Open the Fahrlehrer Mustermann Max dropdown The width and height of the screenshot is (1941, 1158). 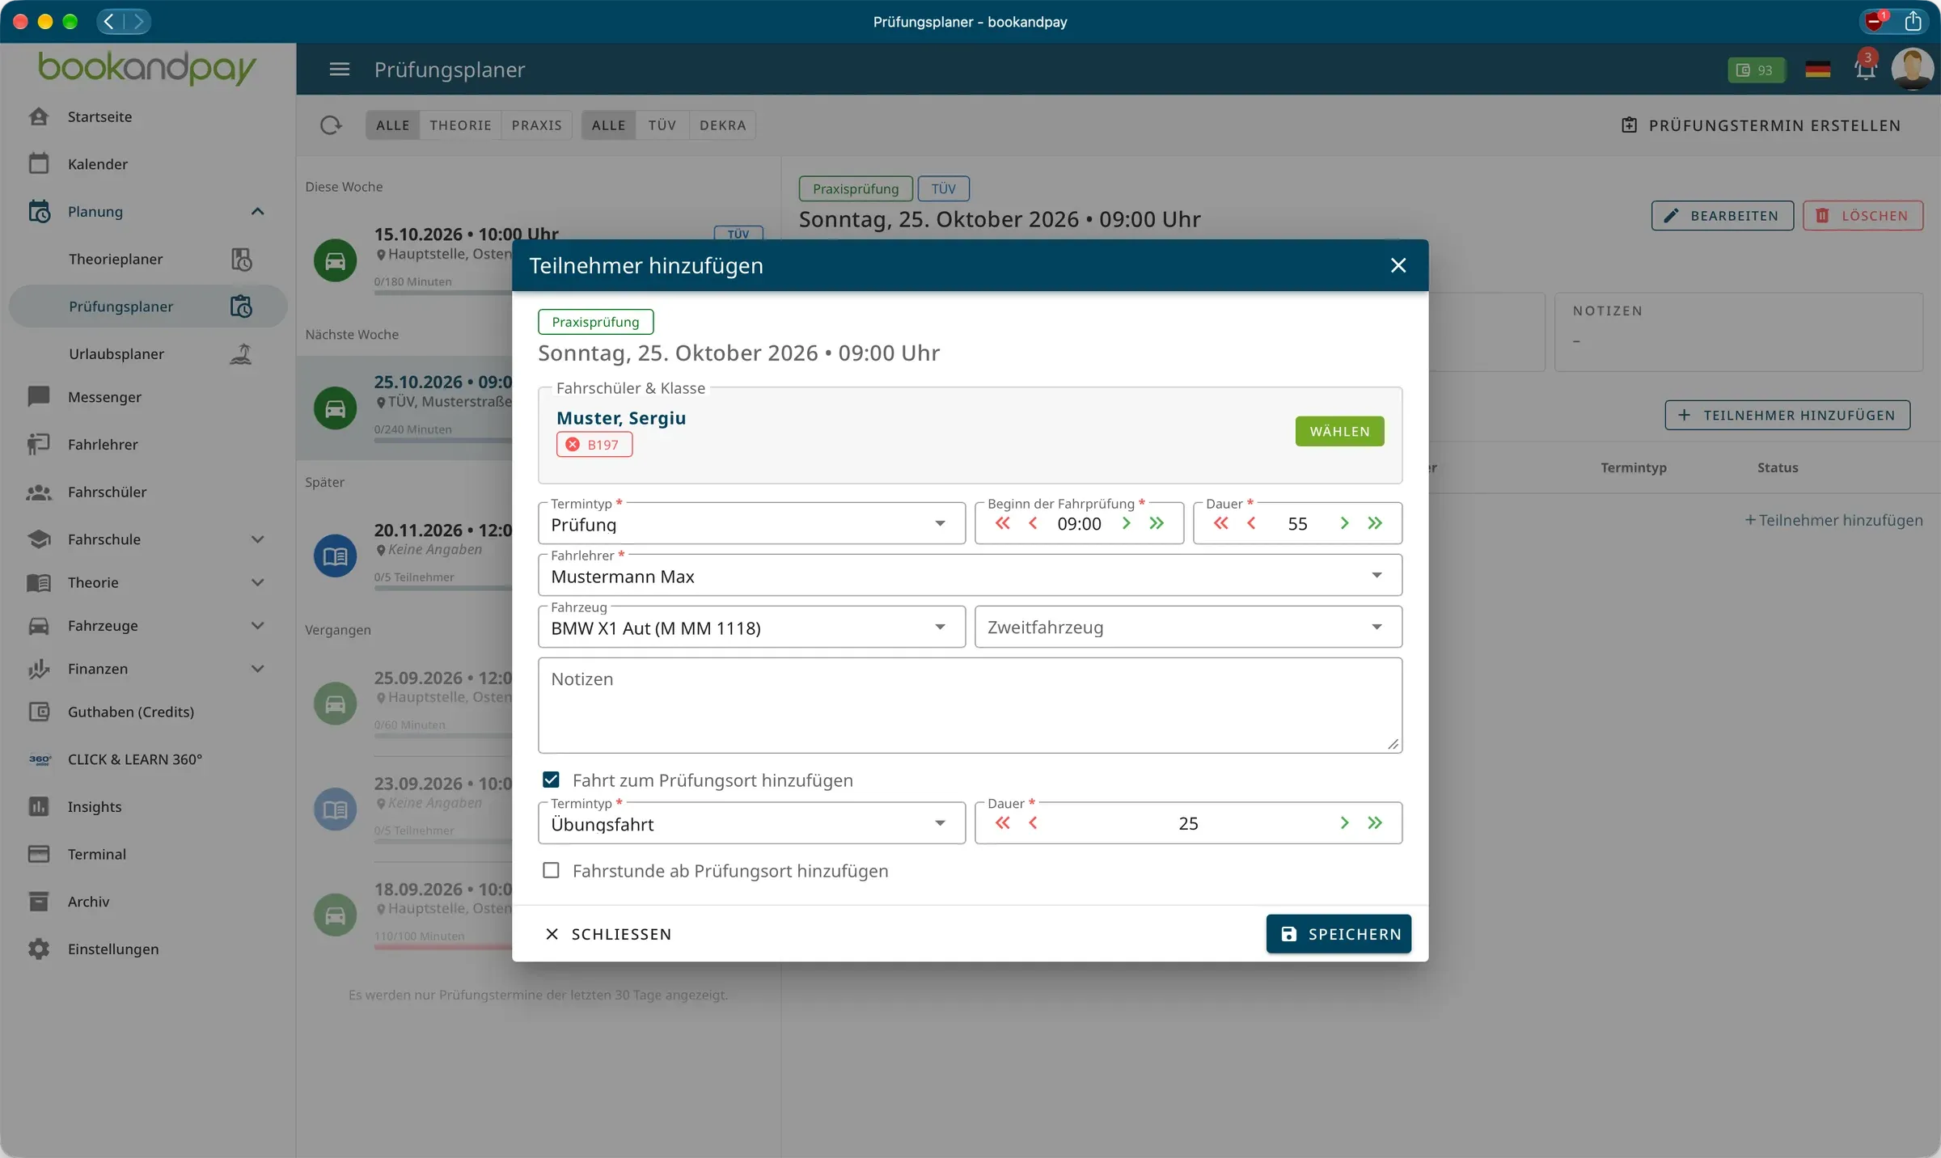970,576
